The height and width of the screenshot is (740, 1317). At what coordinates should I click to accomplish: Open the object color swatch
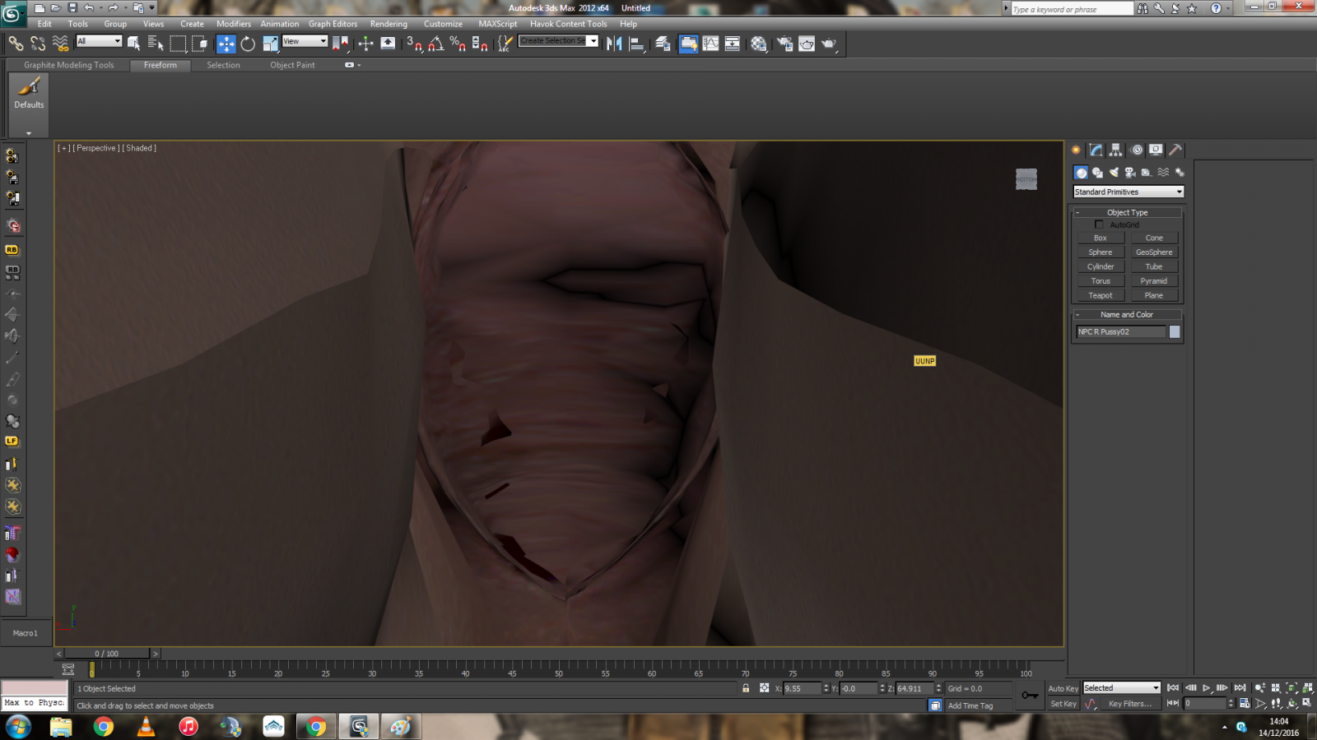1175,331
